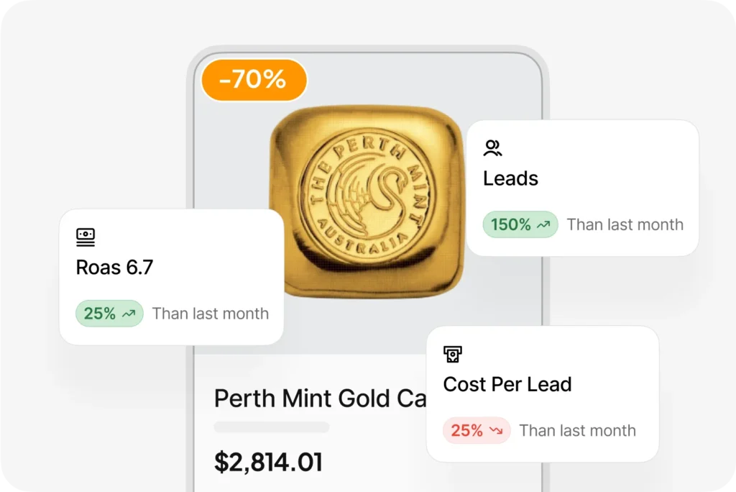Click 'Than last month' in Roas card
Screen dimensions: 736x492
point(210,314)
